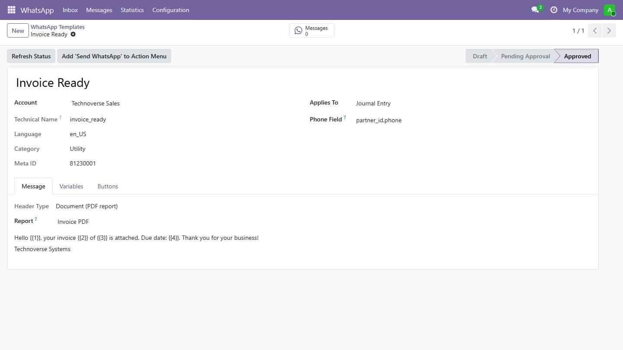Click Add 'Send WhatsApp' to Action Menu

114,56
